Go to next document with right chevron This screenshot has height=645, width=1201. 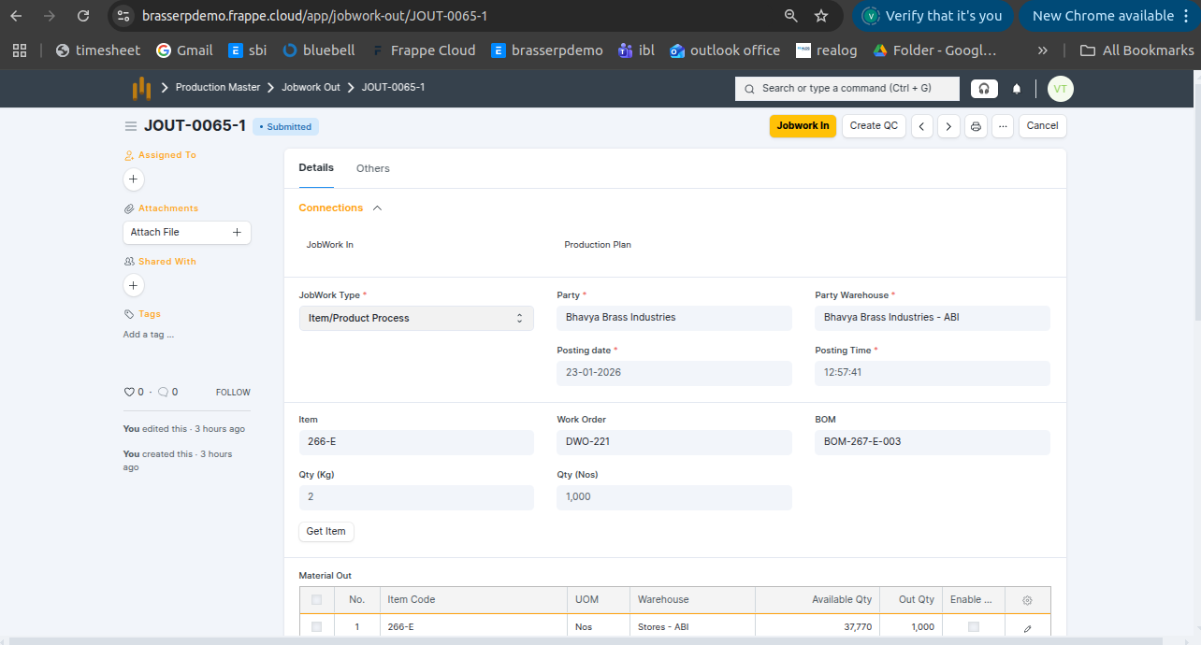click(948, 126)
